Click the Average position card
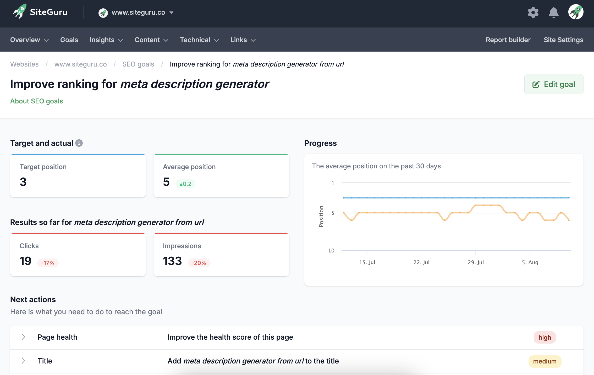Image resolution: width=594 pixels, height=375 pixels. pyautogui.click(x=221, y=175)
